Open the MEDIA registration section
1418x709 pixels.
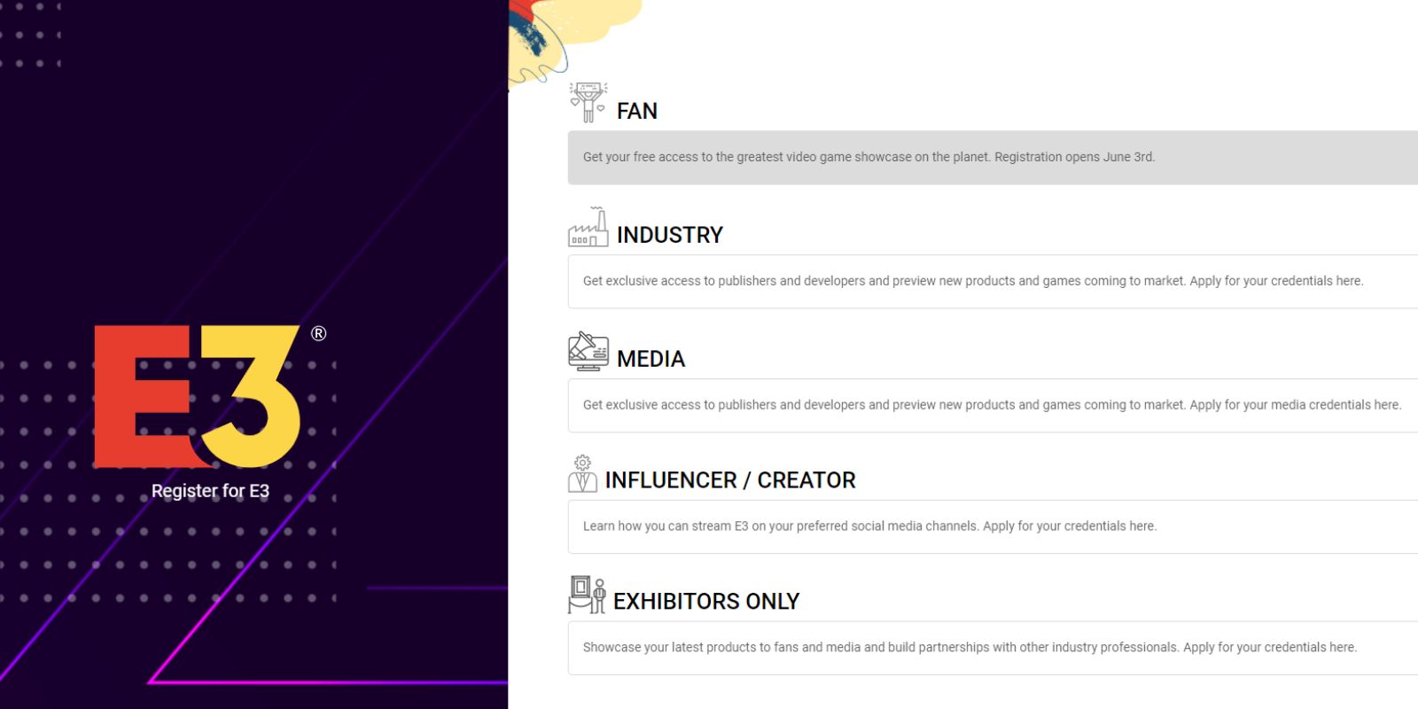(649, 358)
